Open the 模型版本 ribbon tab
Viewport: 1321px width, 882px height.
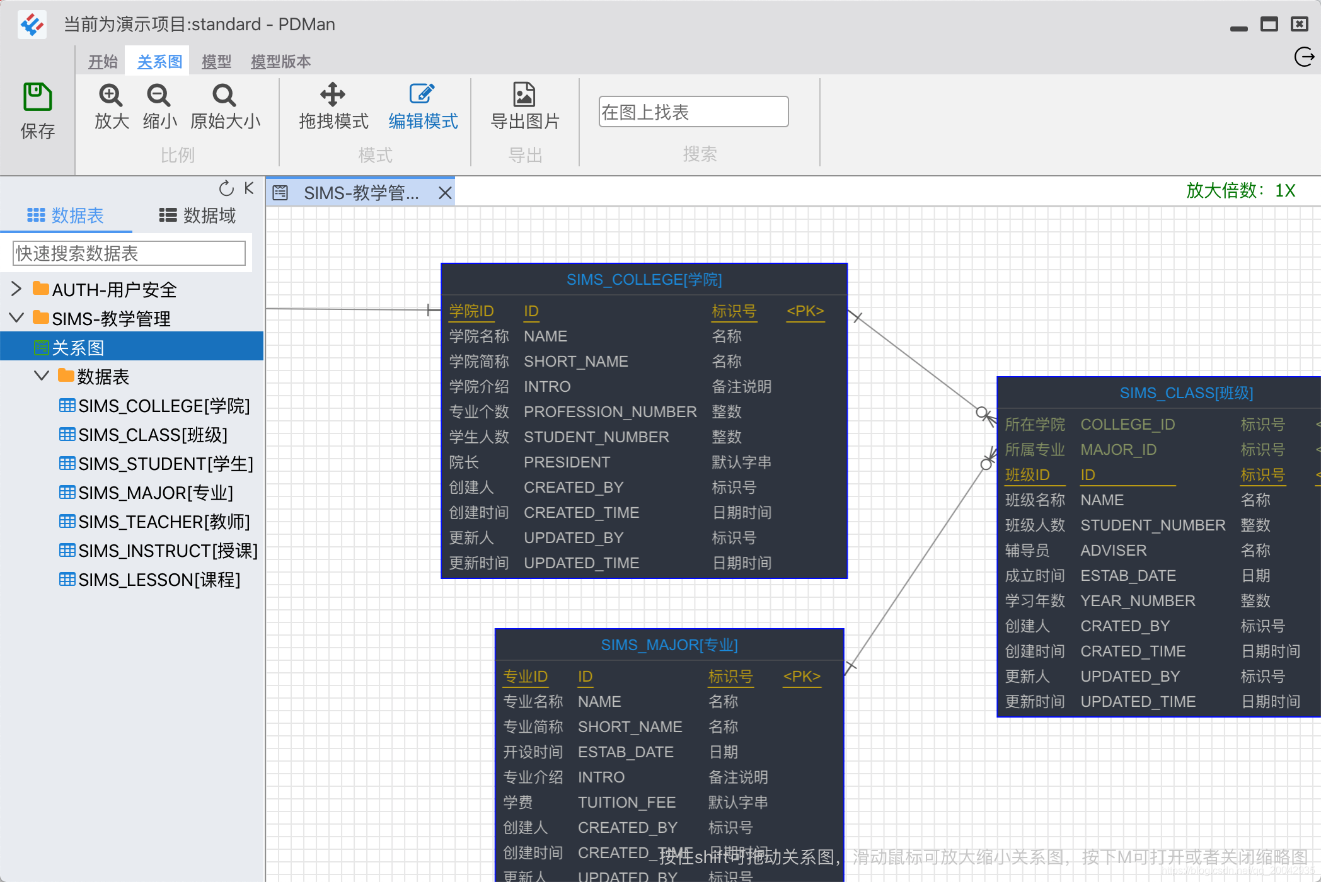coord(280,62)
